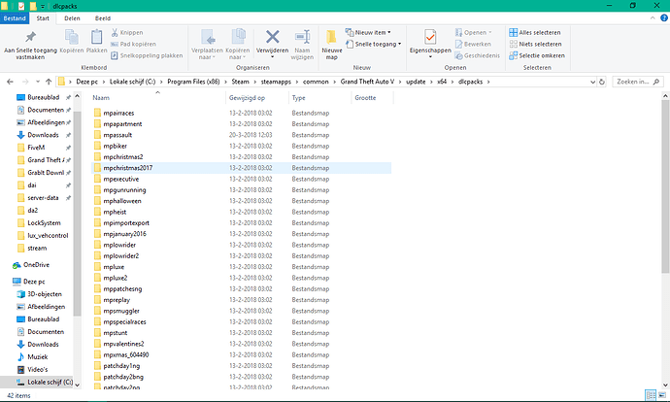Click the steamapps breadcrumb segment
This screenshot has height=402, width=670.
click(276, 82)
